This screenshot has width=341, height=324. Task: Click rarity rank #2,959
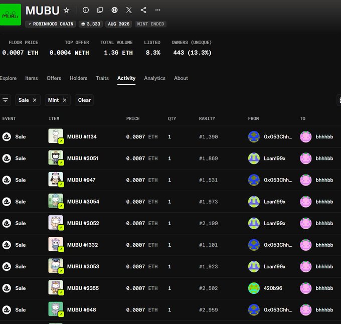[208, 310]
